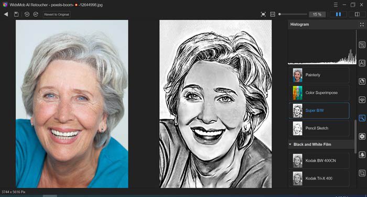Viewport: 367px width, 197px height.
Task: Apply the Painterly filter preset
Action: [x=319, y=75]
